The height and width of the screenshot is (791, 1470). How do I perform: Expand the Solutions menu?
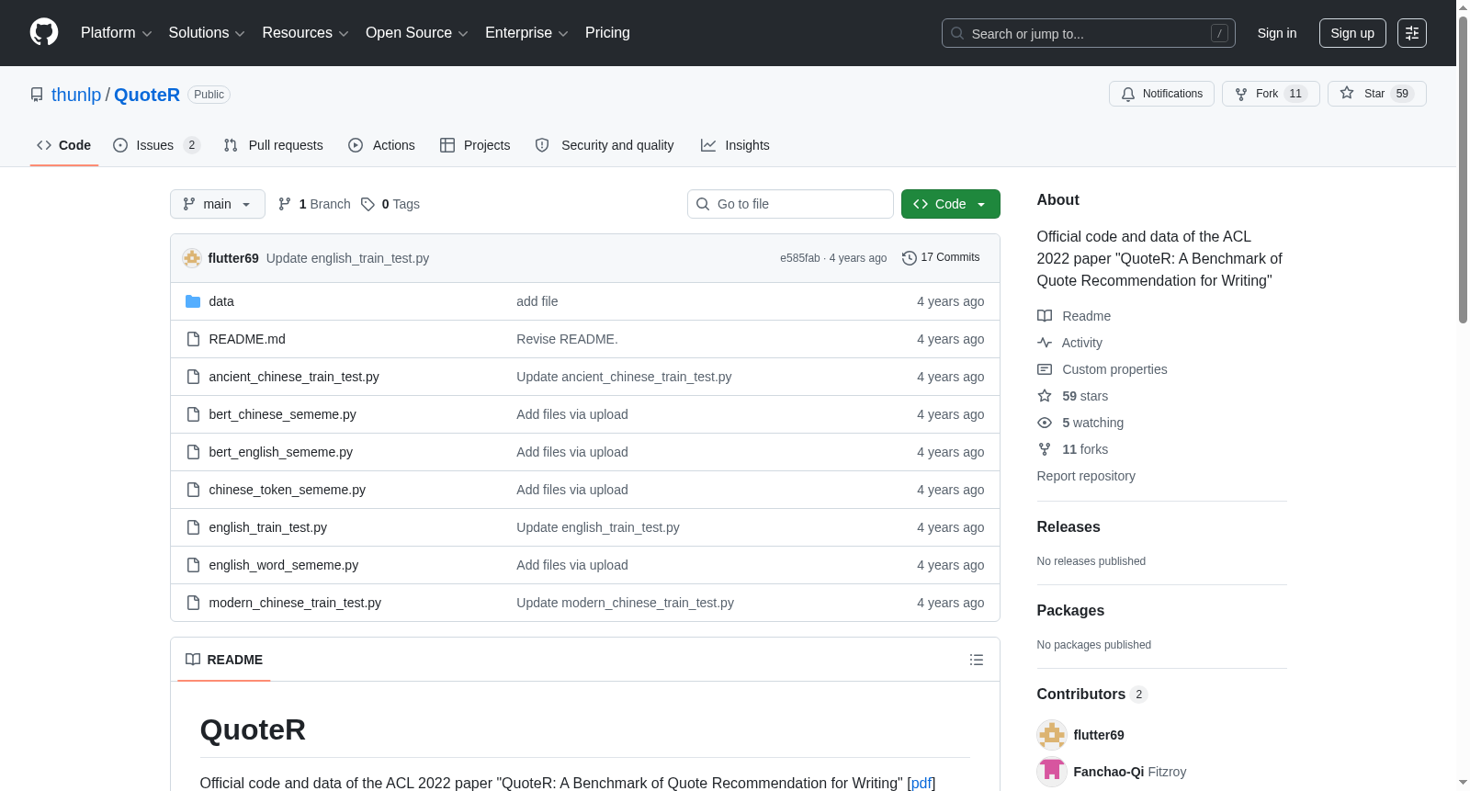click(207, 33)
